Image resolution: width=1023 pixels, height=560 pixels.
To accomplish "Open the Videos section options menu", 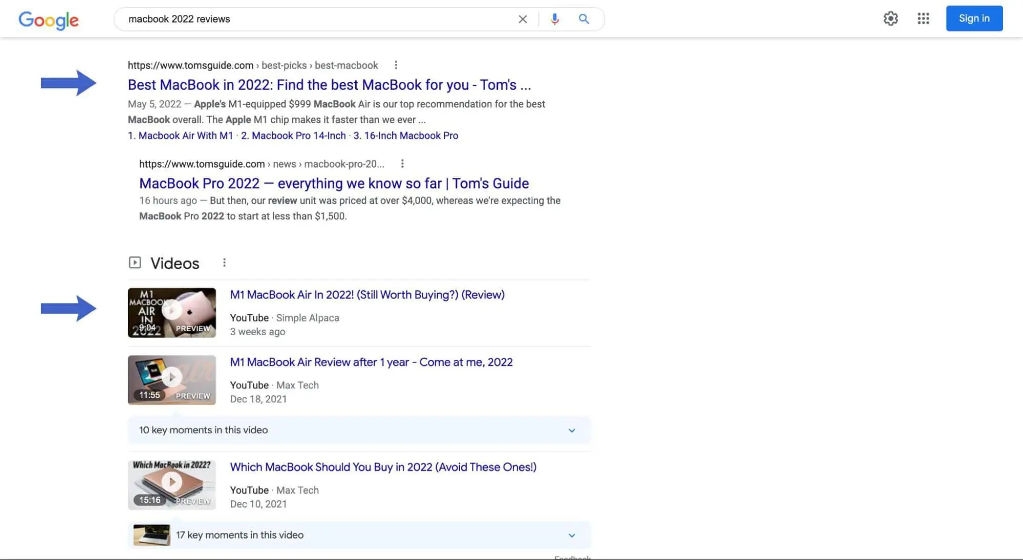I will coord(224,263).
